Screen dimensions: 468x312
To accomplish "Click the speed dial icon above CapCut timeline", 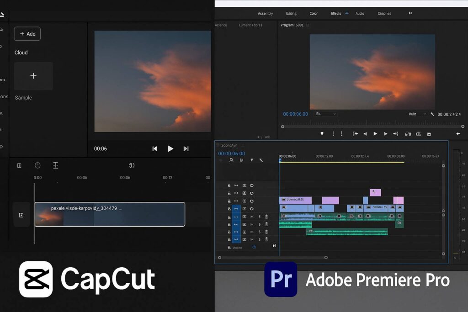I will pyautogui.click(x=37, y=165).
